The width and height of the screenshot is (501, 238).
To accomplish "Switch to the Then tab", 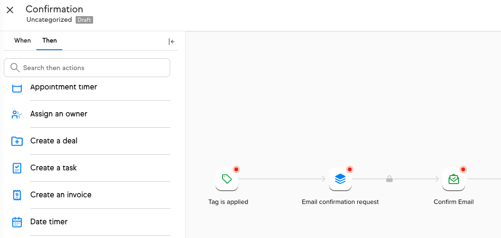I will (x=50, y=41).
